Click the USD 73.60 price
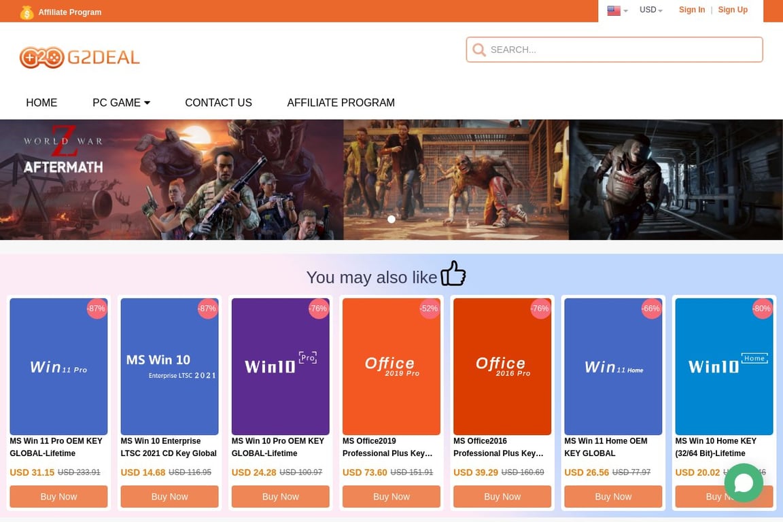This screenshot has width=783, height=522. point(364,472)
